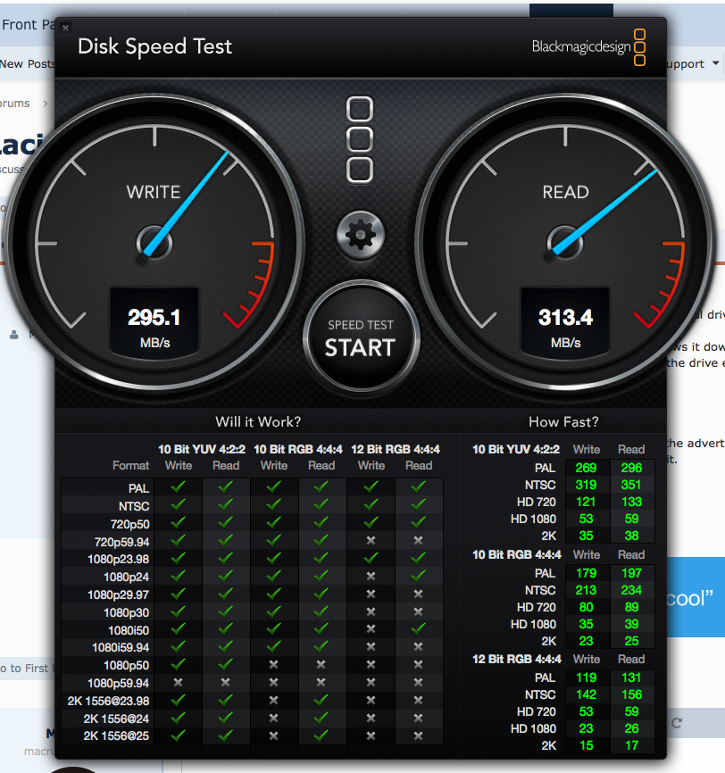725x773 pixels.
Task: Click 12 Bit RGB 2K write value 15
Action: 586,745
